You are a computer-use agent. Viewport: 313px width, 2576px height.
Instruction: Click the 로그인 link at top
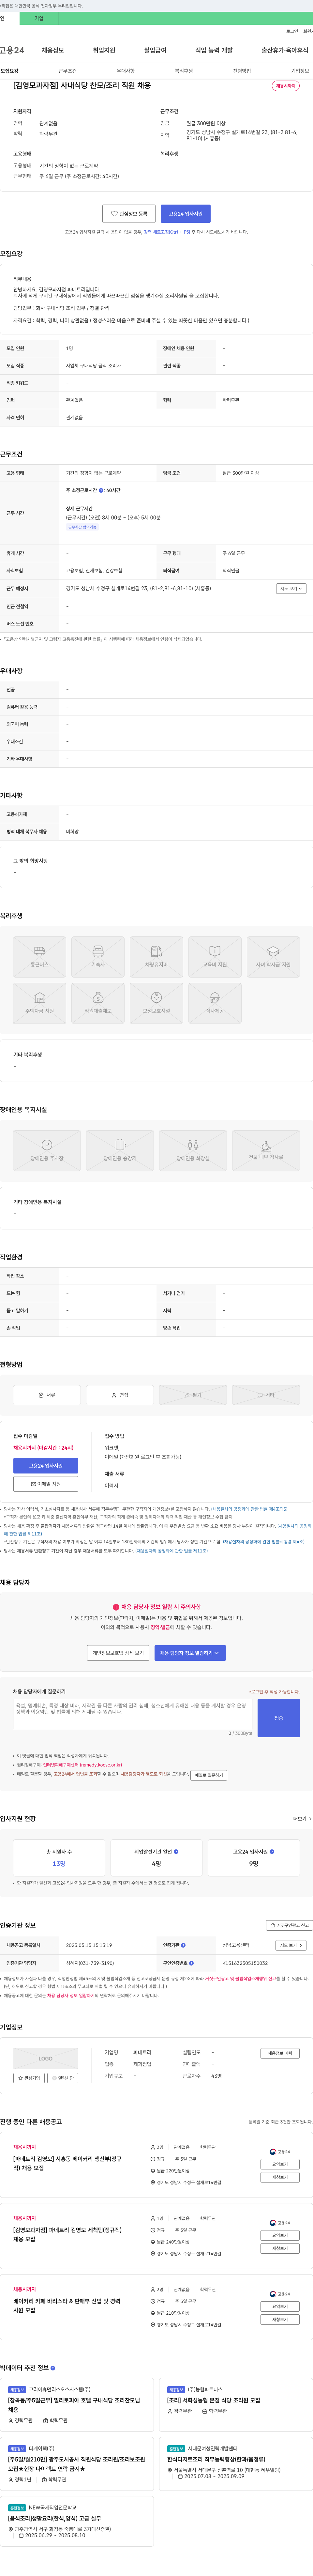click(292, 31)
